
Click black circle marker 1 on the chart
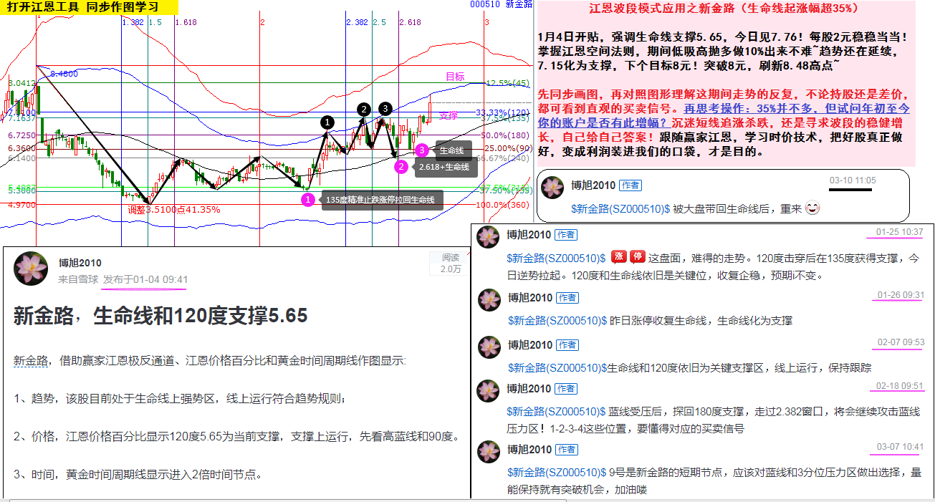[327, 122]
